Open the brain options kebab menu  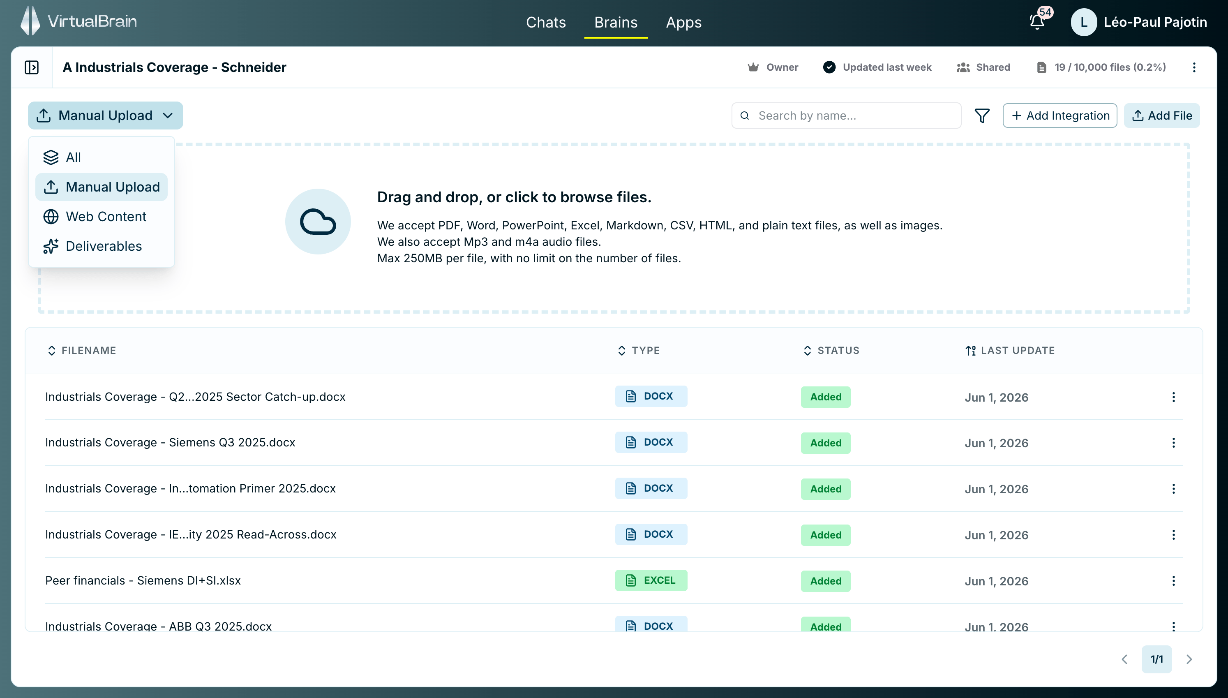(x=1194, y=67)
